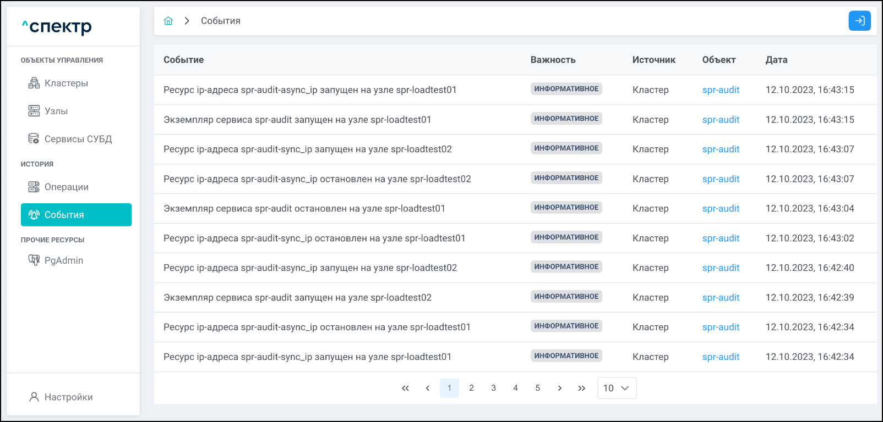This screenshot has height=422, width=883.
Task: Select the События menu item
Action: click(x=76, y=215)
